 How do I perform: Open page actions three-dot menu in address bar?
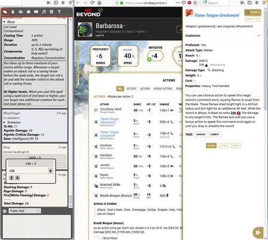point(178,3)
